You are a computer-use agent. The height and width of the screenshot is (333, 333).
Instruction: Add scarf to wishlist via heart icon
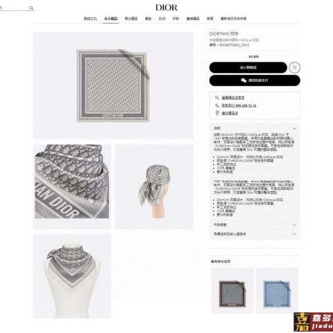click(294, 67)
